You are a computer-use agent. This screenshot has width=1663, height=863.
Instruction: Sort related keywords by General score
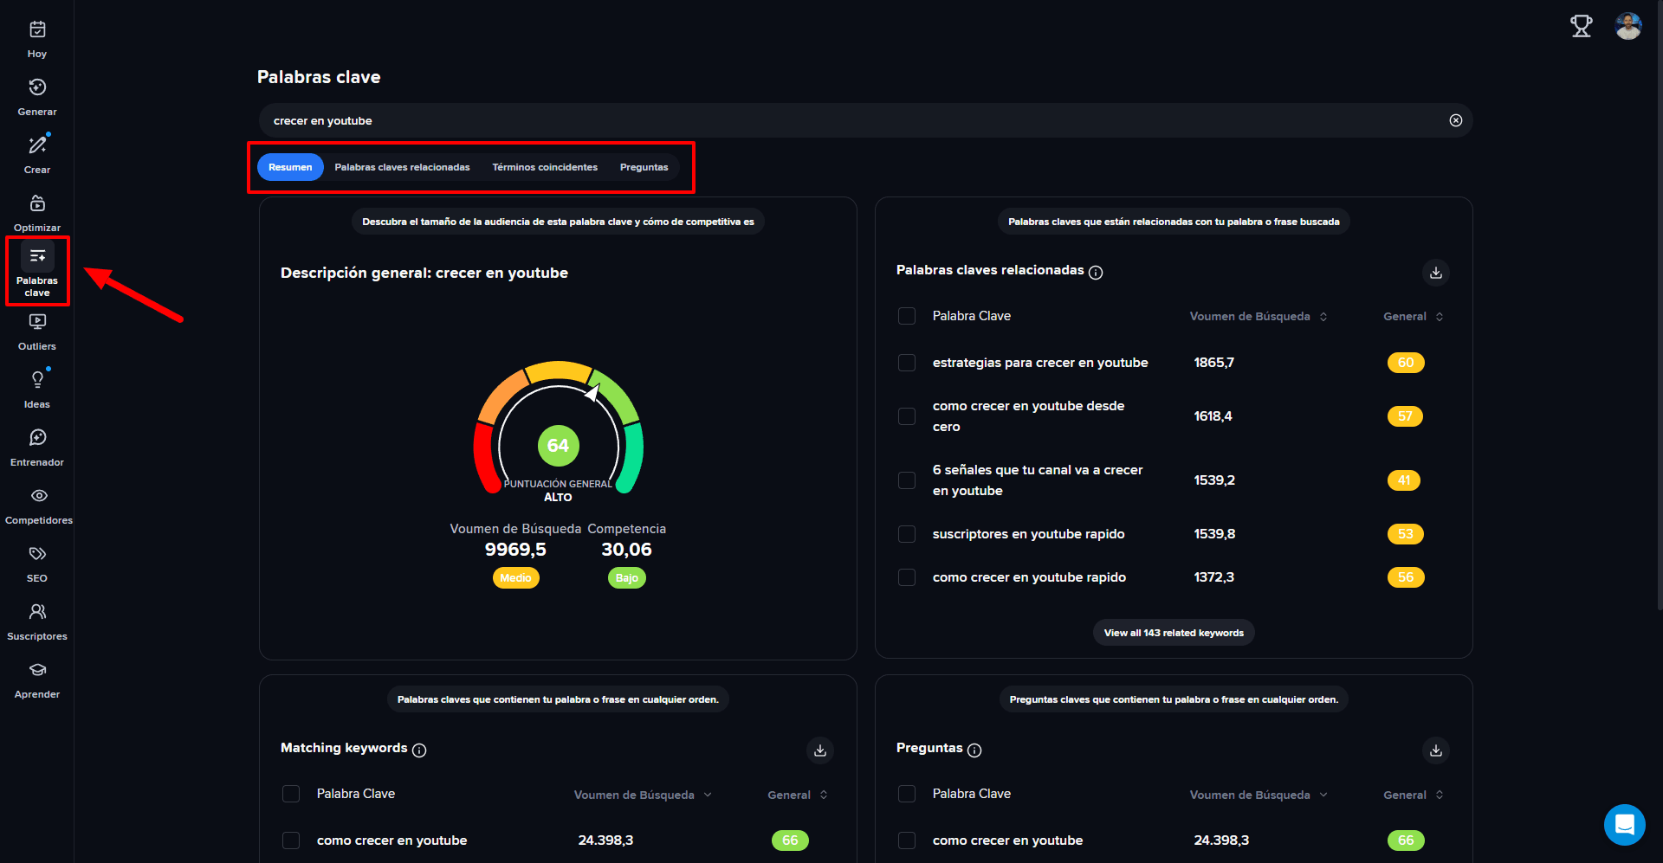pyautogui.click(x=1414, y=317)
